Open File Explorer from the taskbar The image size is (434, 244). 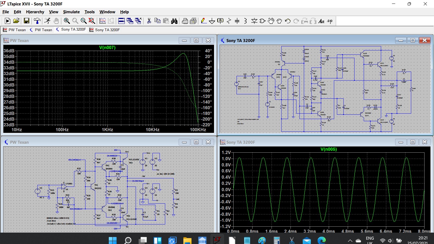[187, 240]
